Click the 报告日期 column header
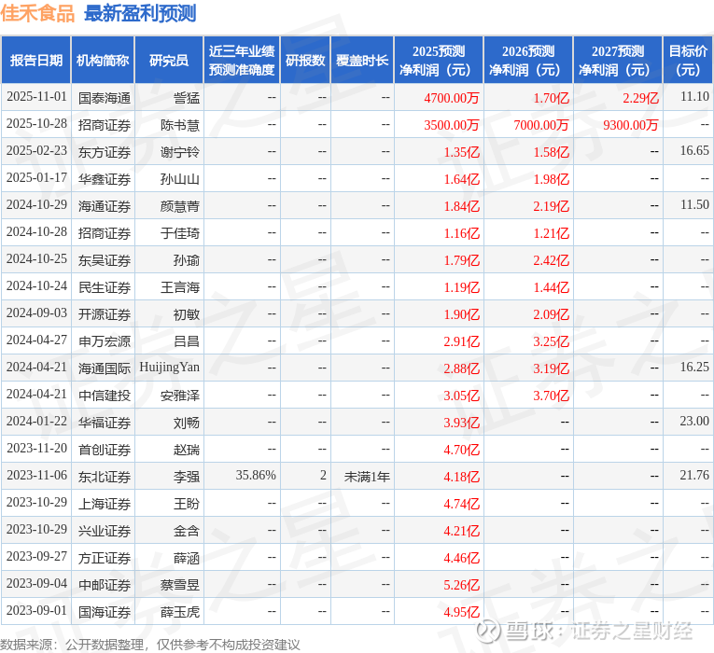Screen dimensions: 714x653 (x=36, y=60)
